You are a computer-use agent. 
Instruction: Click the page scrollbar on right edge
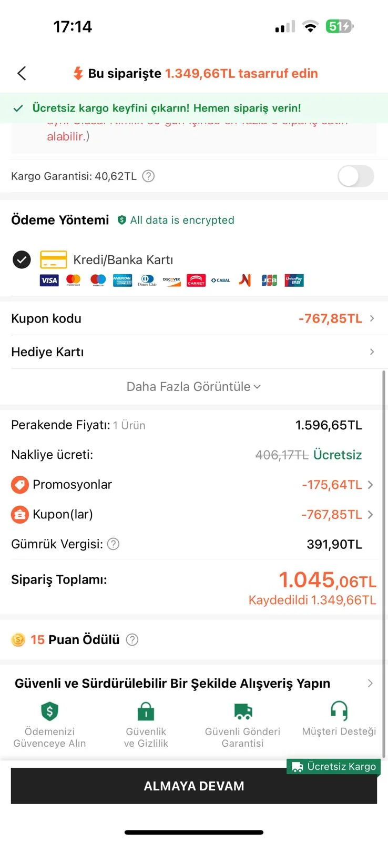(384, 563)
